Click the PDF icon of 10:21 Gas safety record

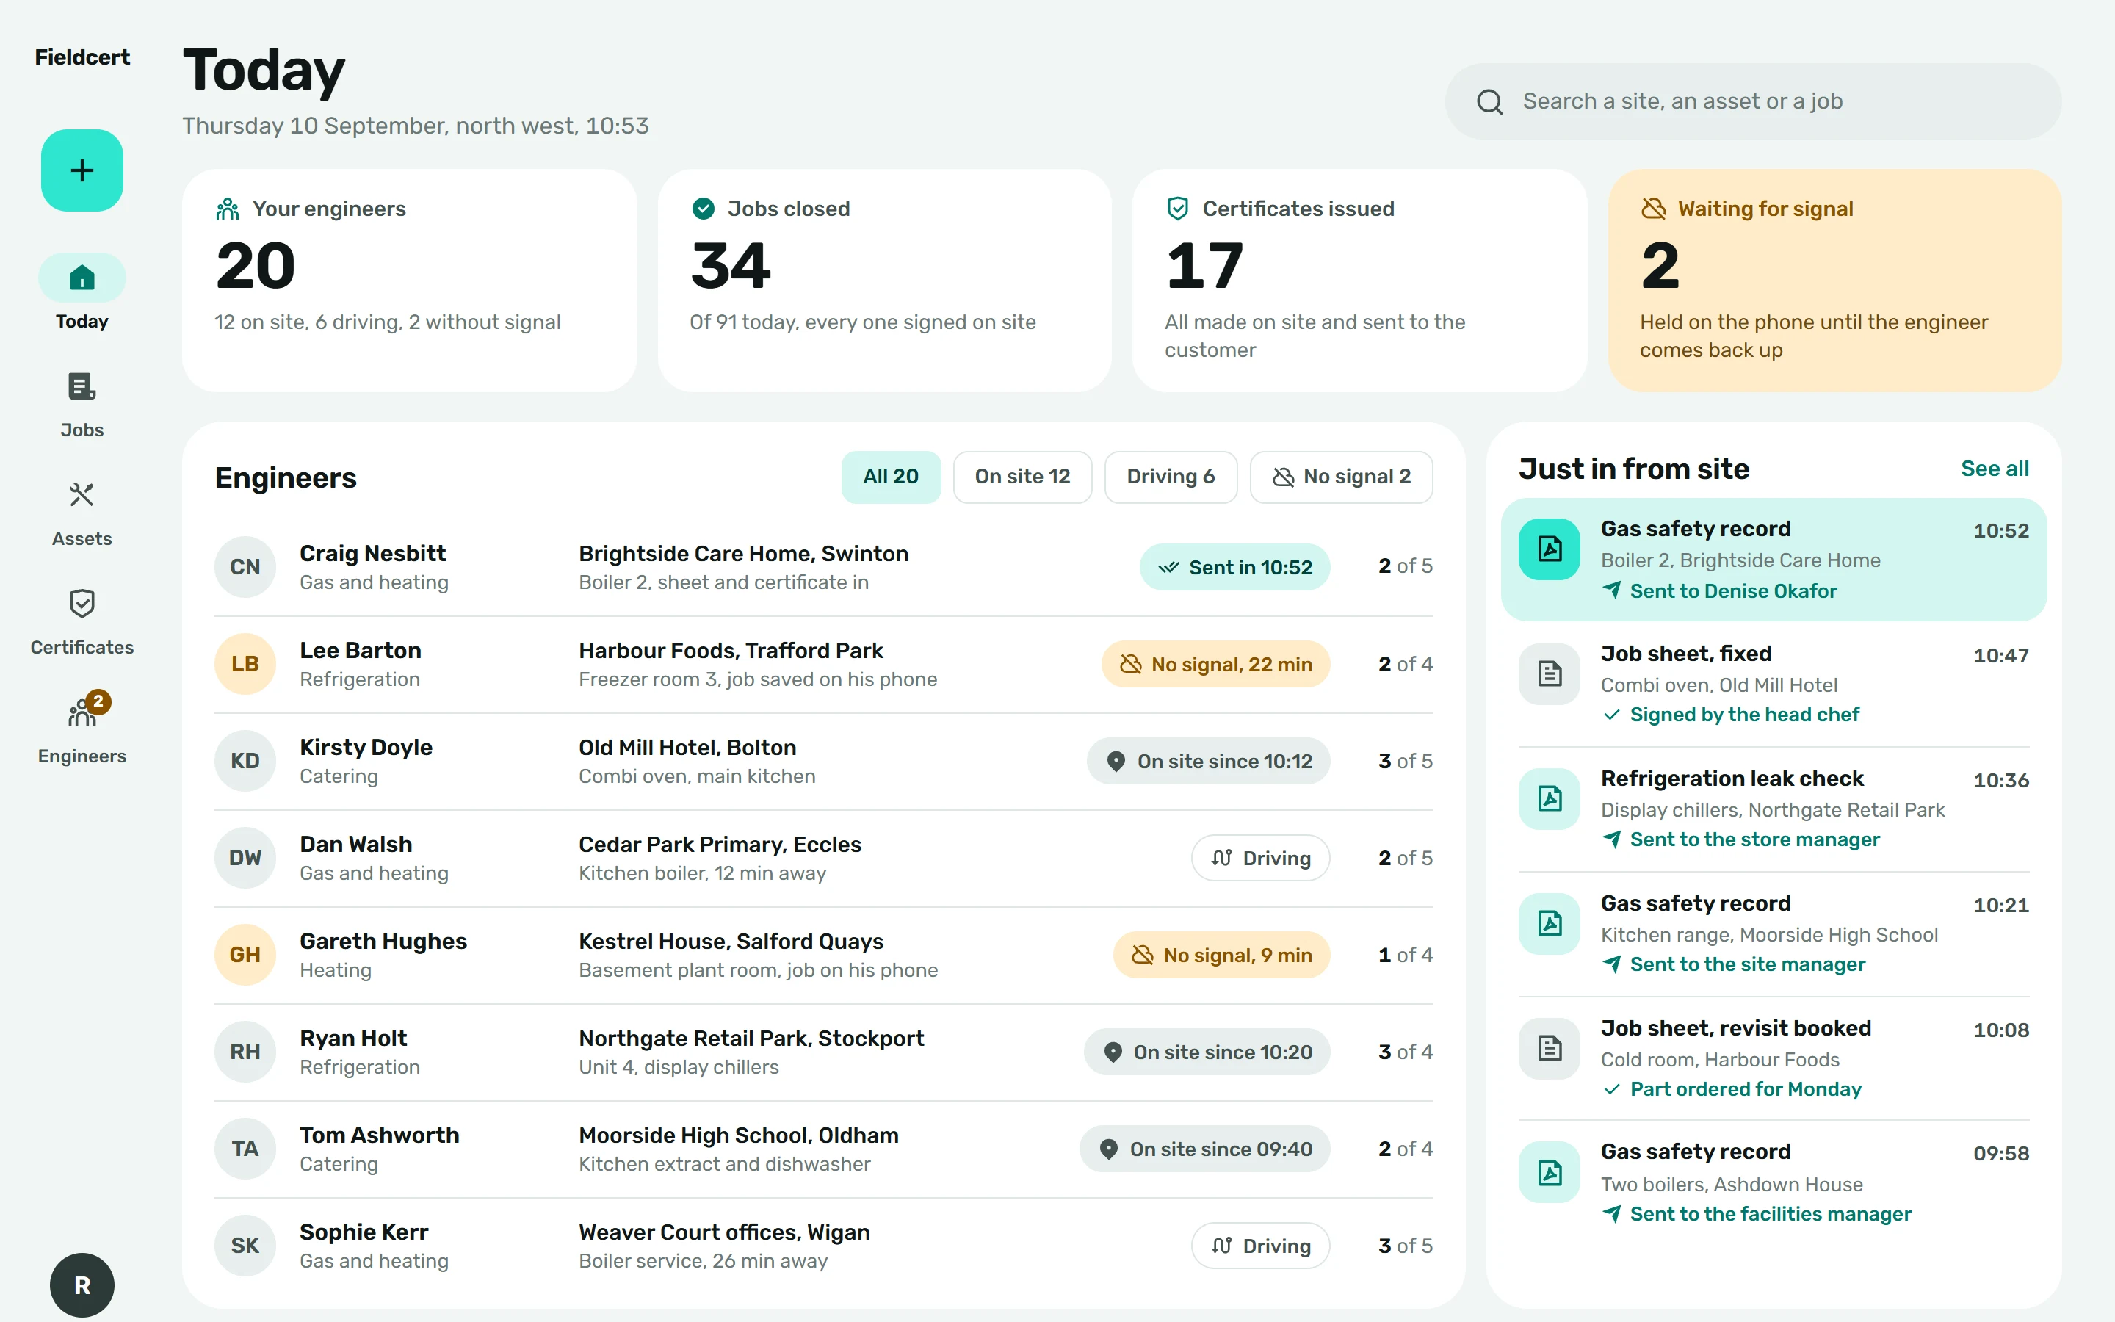tap(1550, 923)
